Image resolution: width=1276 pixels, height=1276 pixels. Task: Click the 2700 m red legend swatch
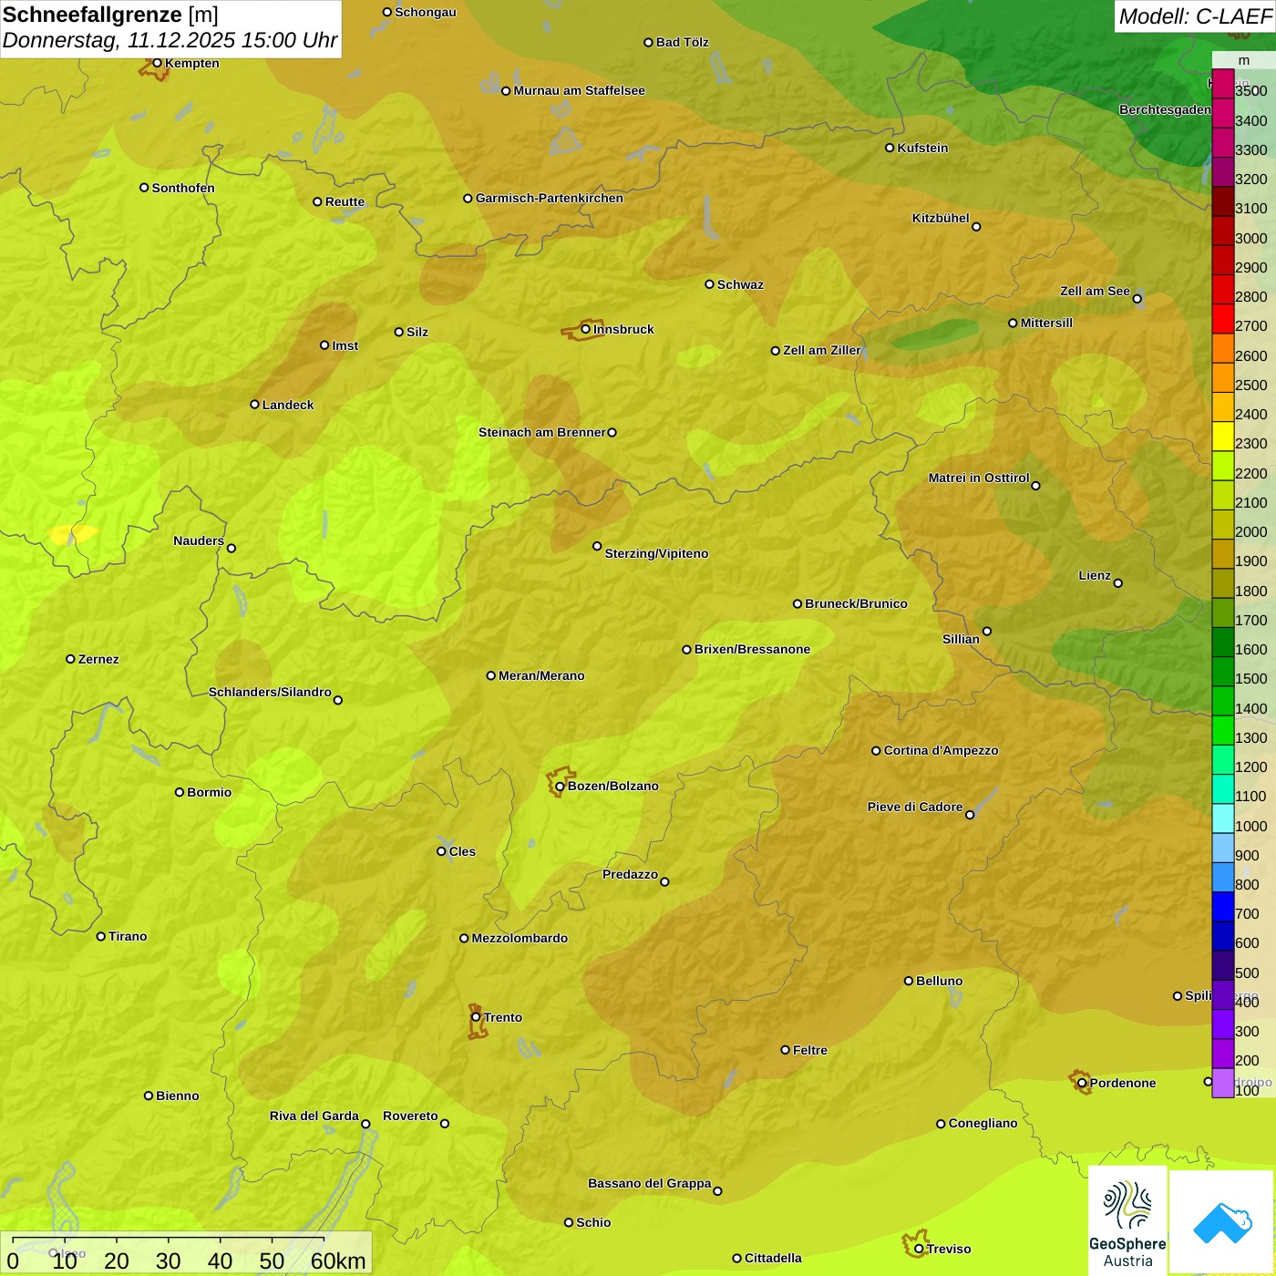[x=1223, y=319]
